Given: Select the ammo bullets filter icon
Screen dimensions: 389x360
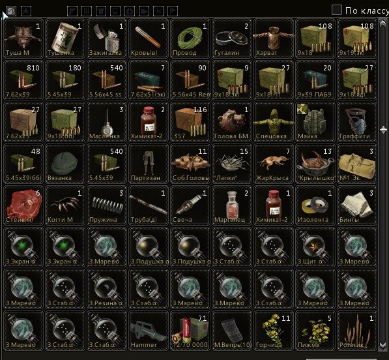Looking at the screenshot, I should coord(87,11).
